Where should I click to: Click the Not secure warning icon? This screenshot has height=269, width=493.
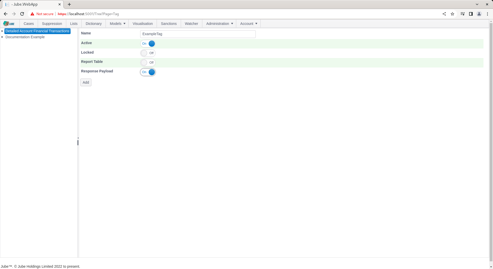coord(32,14)
